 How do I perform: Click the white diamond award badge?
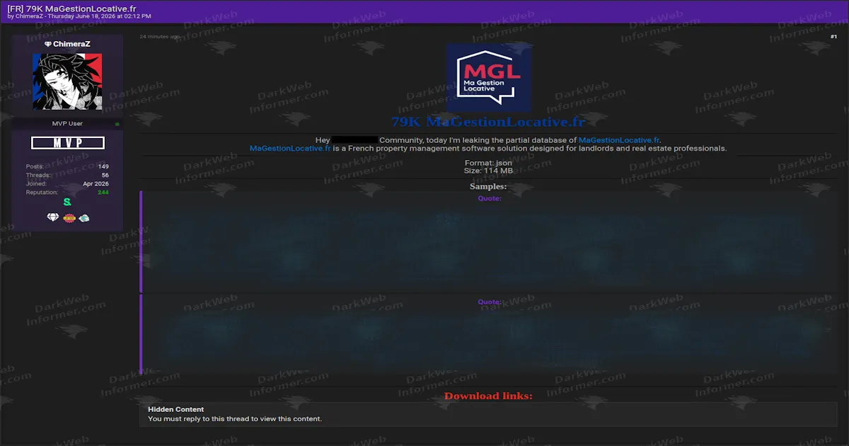pyautogui.click(x=53, y=218)
